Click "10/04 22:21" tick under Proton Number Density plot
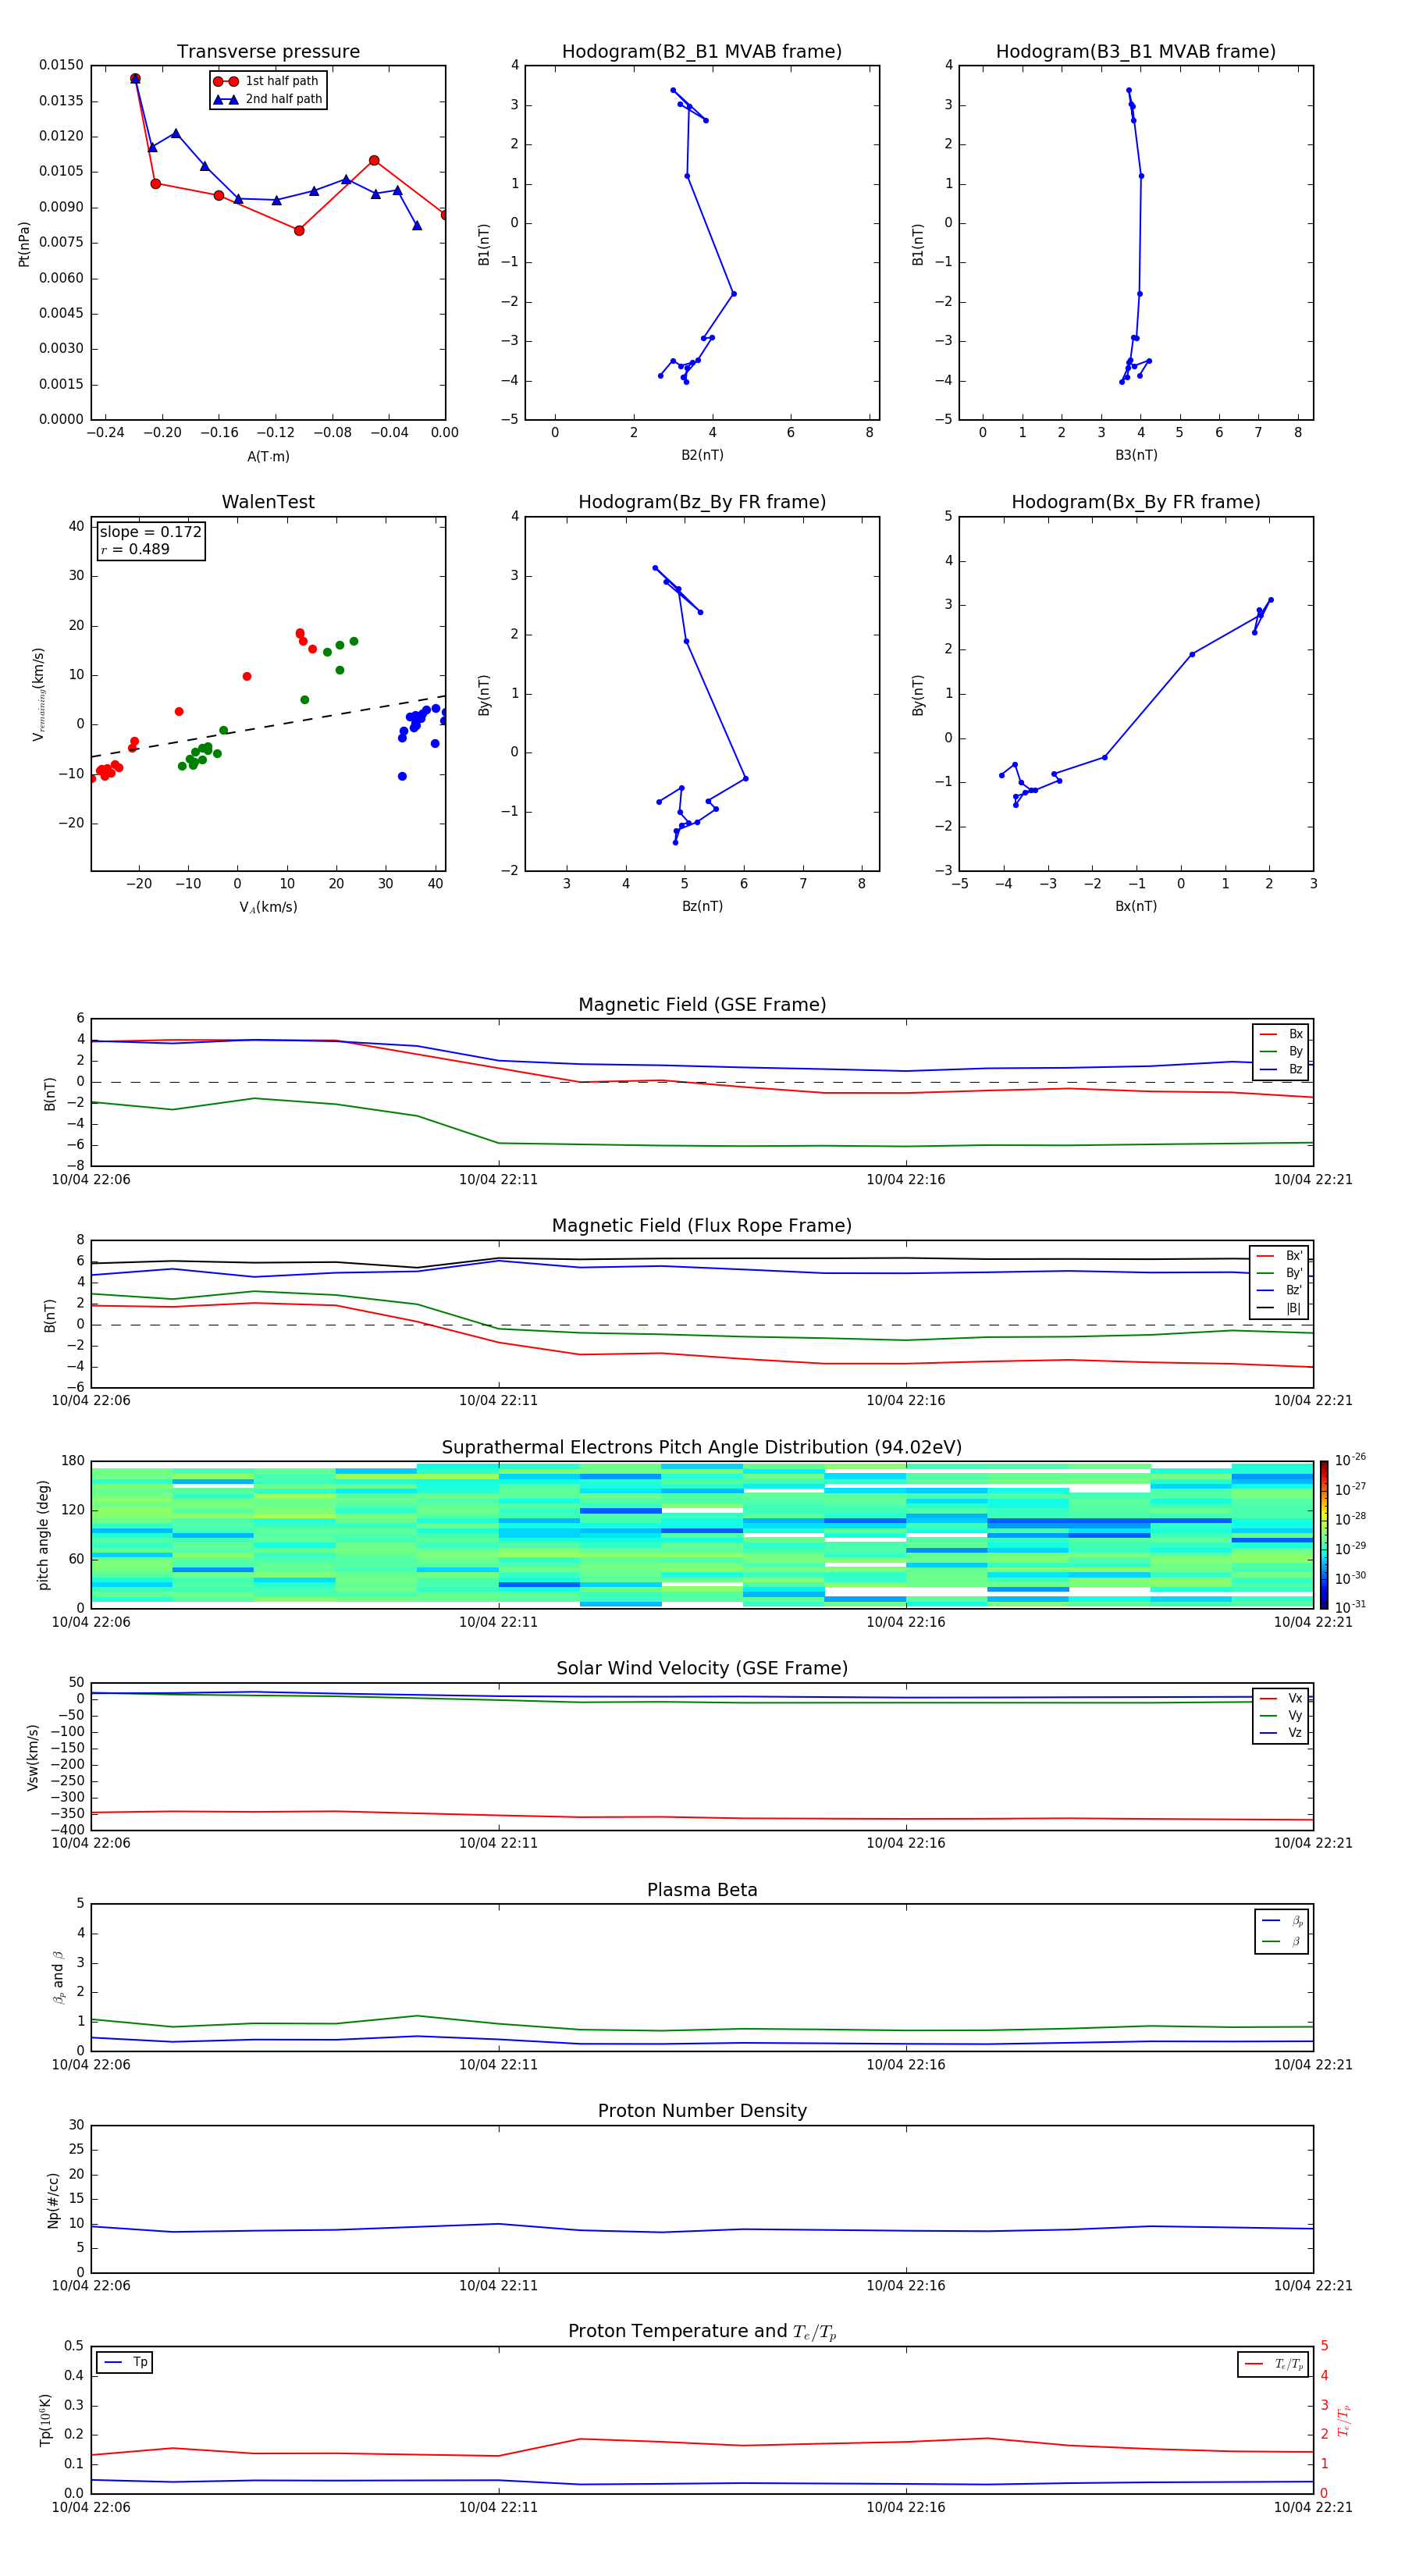This screenshot has height=2576, width=1405. click(1313, 2286)
